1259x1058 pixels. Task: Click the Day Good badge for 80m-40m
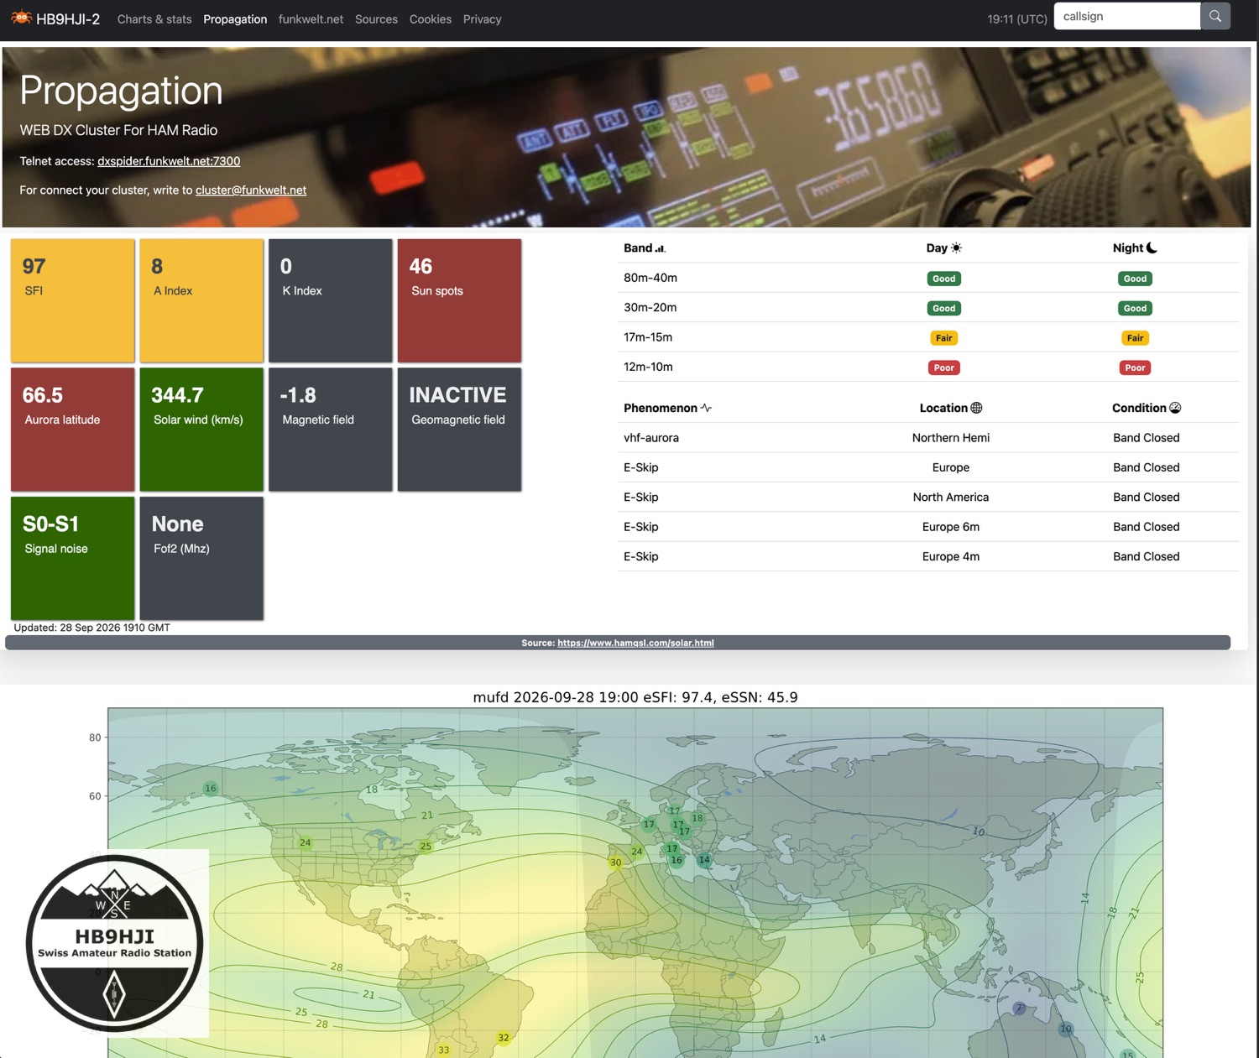[x=944, y=279]
